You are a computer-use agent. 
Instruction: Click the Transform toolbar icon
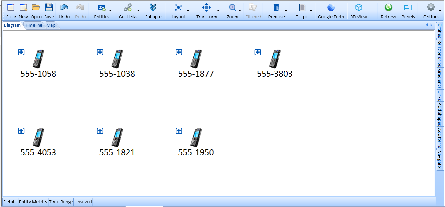pos(206,8)
